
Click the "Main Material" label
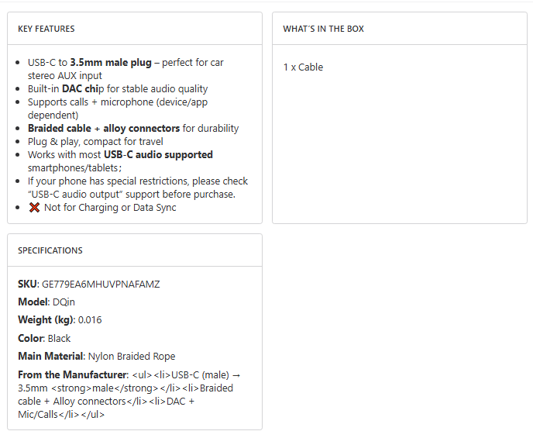51,357
